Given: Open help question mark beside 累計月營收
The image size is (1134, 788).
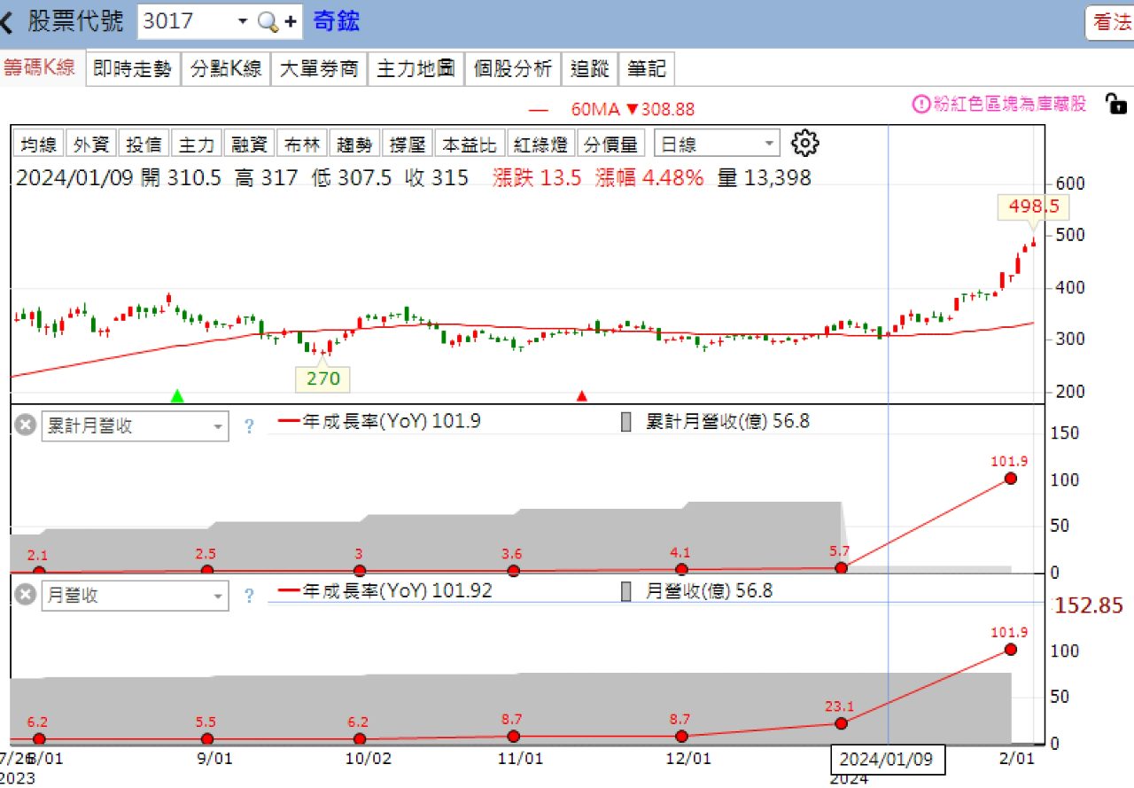Looking at the screenshot, I should click(x=249, y=426).
